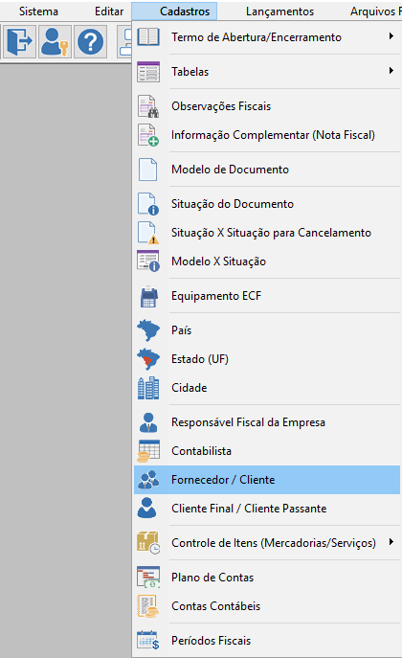Click the box icon for Controle de Itens
Image resolution: width=402 pixels, height=658 pixels.
pyautogui.click(x=148, y=543)
